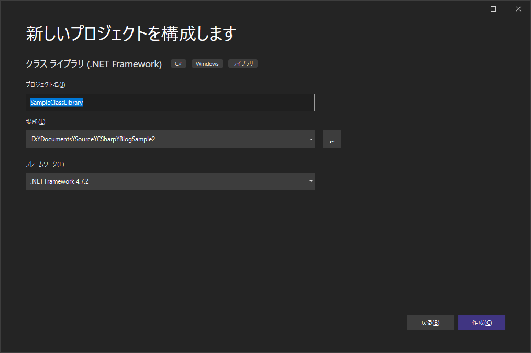The image size is (531, 353).
Task: Click the browse "..." button beside location
Action: (332, 139)
